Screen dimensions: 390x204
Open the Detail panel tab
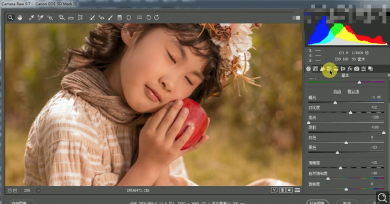click(322, 69)
